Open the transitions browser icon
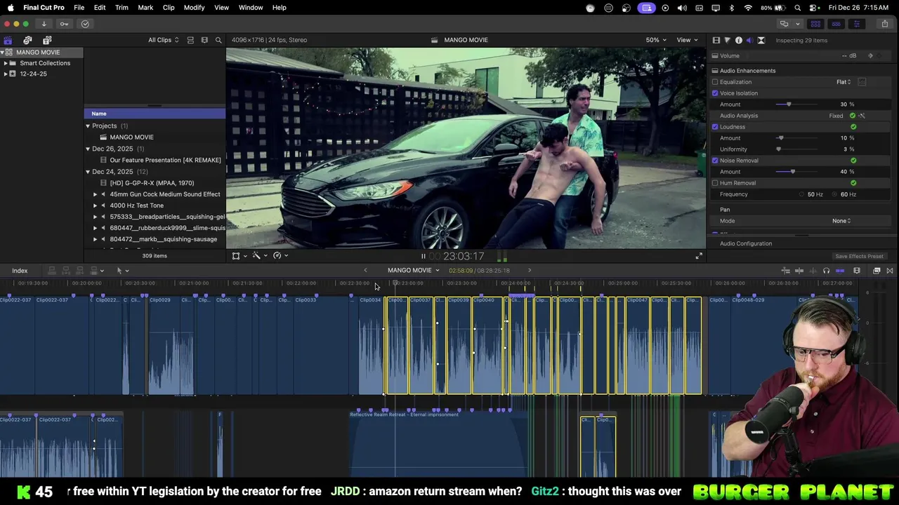The width and height of the screenshot is (899, 505). pos(890,271)
